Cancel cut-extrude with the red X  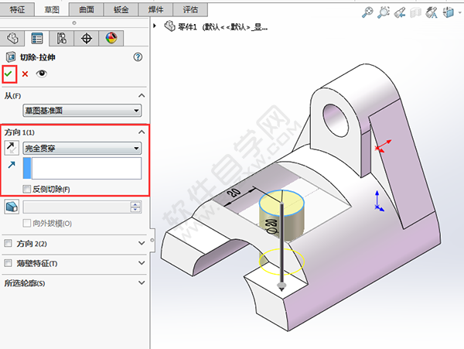[x=26, y=74]
